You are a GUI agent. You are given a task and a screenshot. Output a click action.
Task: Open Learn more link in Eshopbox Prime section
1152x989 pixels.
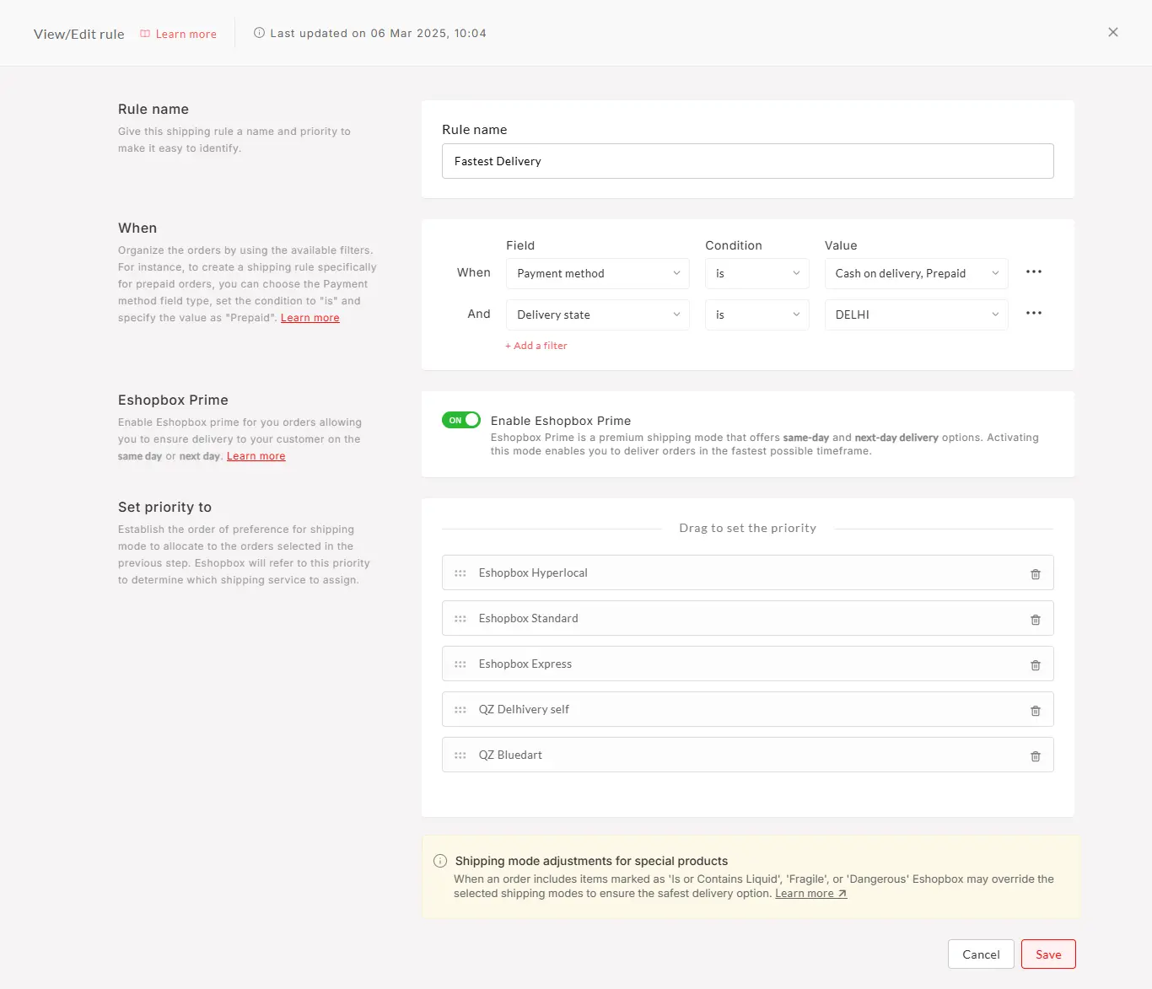pos(256,456)
